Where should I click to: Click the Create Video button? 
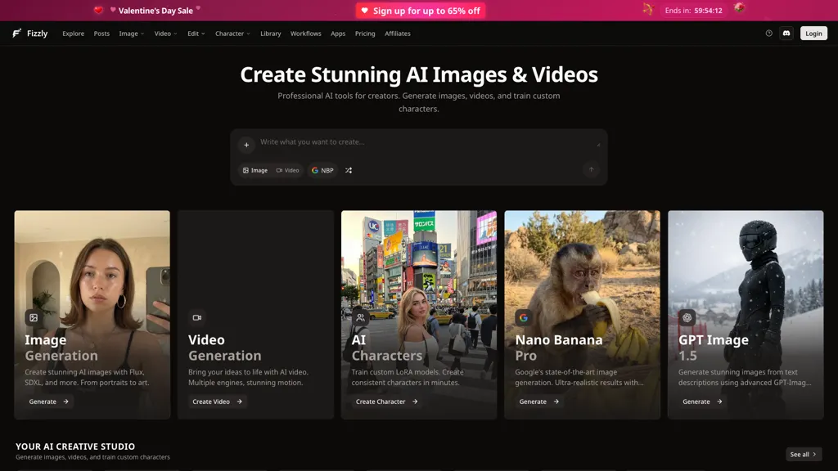217,401
